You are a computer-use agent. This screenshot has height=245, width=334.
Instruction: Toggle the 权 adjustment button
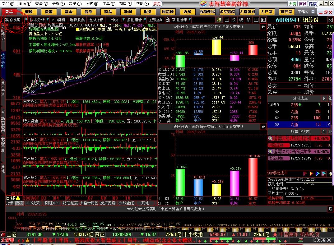point(234,20)
